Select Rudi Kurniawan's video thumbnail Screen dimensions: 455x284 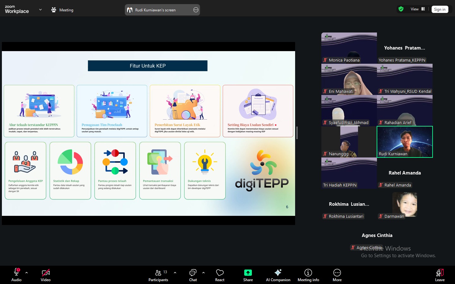coord(404,142)
